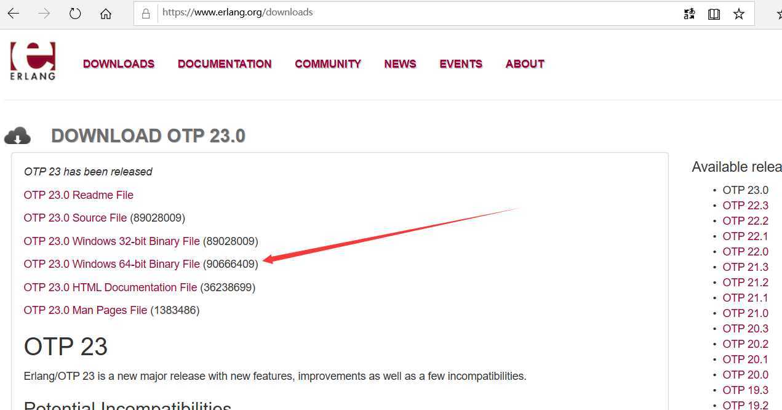782x410 pixels.
Task: Click the Erlang/OTP 23 release description paragraph
Action: pyautogui.click(x=275, y=376)
